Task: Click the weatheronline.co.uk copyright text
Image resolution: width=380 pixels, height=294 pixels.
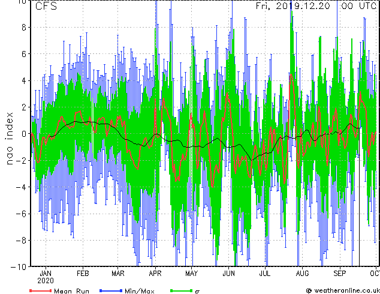Action: [343, 290]
